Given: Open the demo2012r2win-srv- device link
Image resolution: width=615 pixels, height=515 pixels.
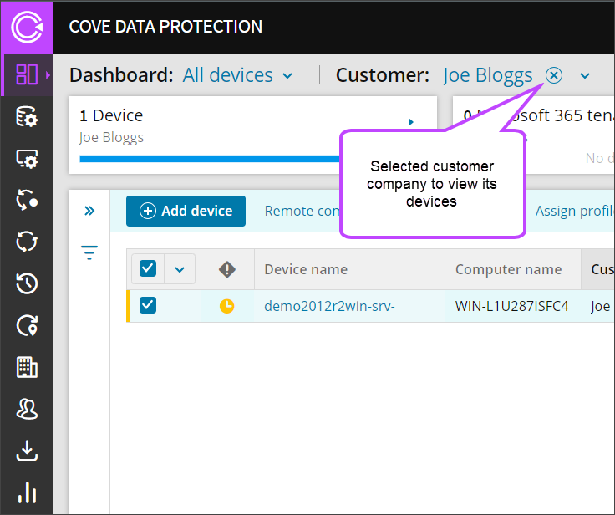Looking at the screenshot, I should tap(329, 306).
